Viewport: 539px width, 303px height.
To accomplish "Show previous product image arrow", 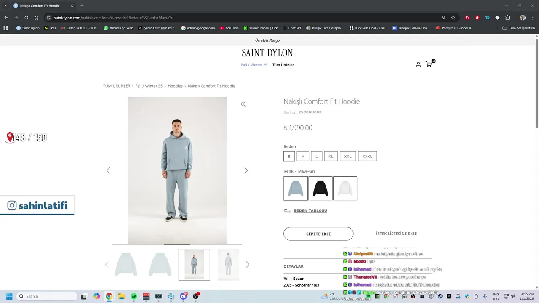I will point(108,170).
